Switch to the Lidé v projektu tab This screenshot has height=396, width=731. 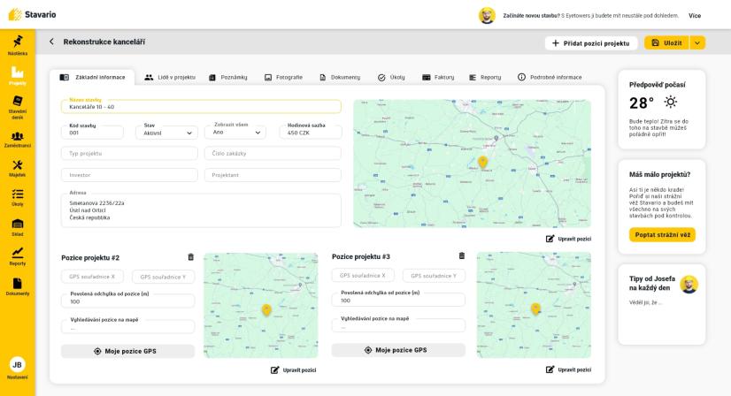pos(170,77)
